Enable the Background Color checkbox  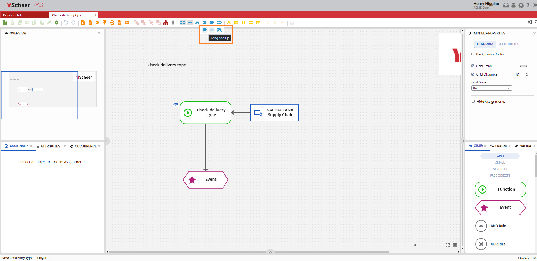[473, 54]
